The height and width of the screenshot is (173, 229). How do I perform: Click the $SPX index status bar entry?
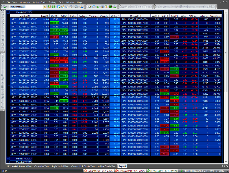(x=162, y=171)
